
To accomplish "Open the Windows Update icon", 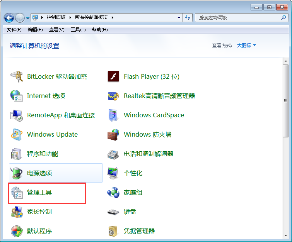I will click(17, 134).
